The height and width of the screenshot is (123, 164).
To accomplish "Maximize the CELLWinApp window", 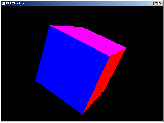I will [156, 3].
